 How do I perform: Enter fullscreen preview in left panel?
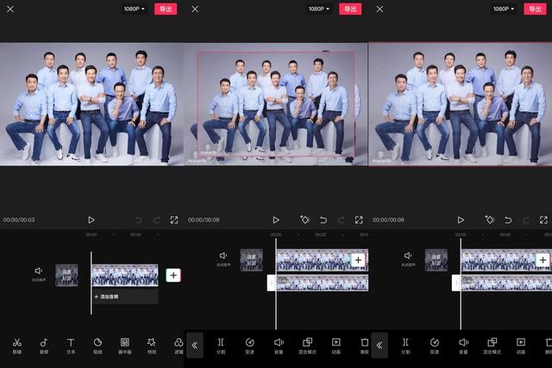[174, 220]
